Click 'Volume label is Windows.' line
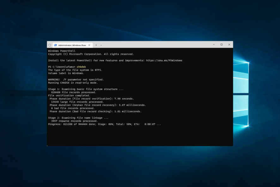Viewport: 280px width, 187px height. [66, 73]
